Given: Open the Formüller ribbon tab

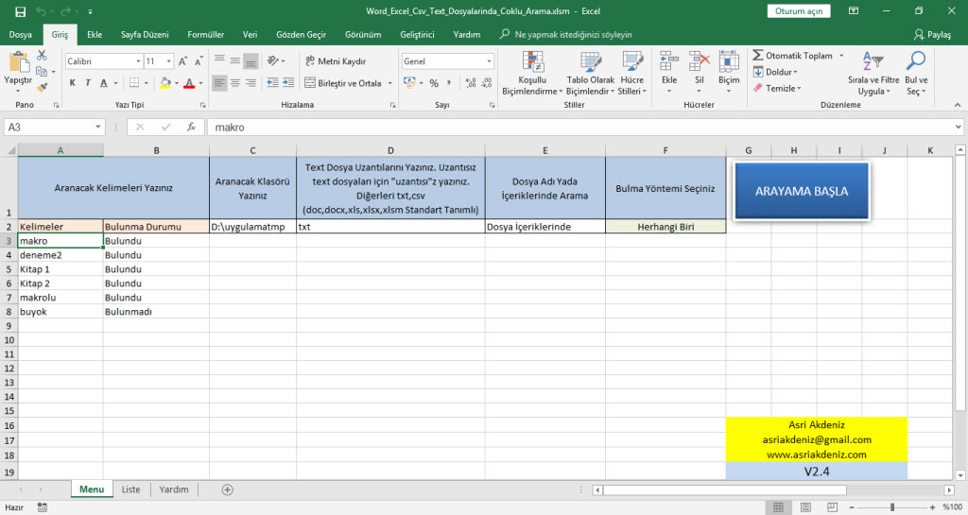Looking at the screenshot, I should pos(205,34).
